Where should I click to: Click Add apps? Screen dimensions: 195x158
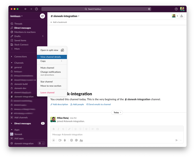[19, 138]
